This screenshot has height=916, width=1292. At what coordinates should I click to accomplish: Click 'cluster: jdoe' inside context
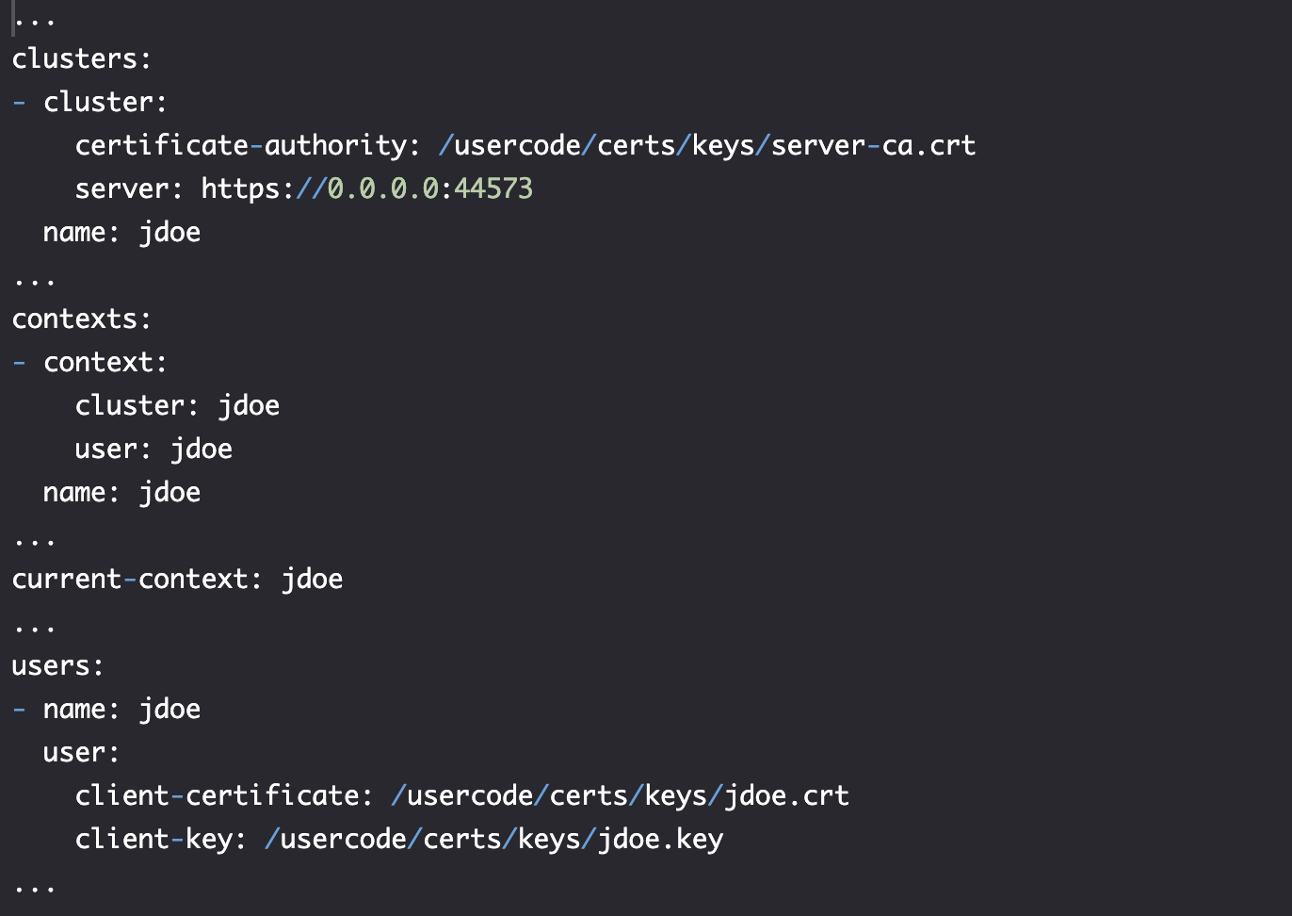178,405
